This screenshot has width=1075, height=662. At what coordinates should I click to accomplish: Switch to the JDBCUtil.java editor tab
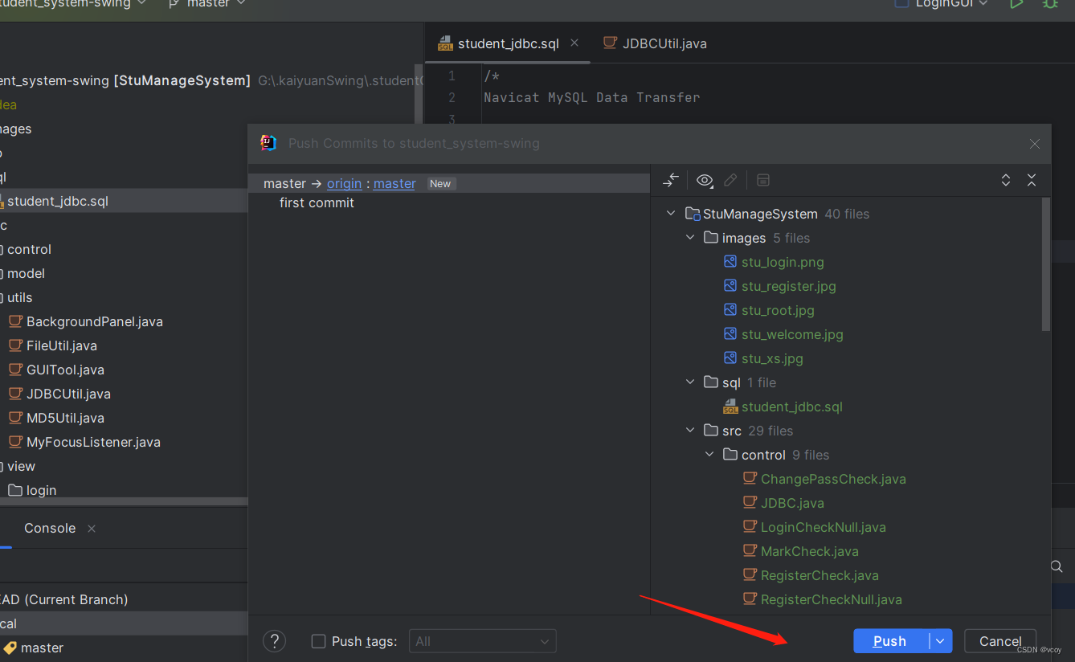coord(656,43)
